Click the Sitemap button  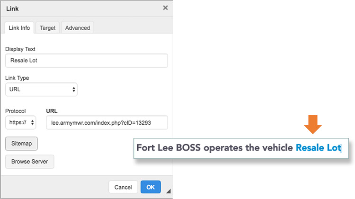coord(21,143)
